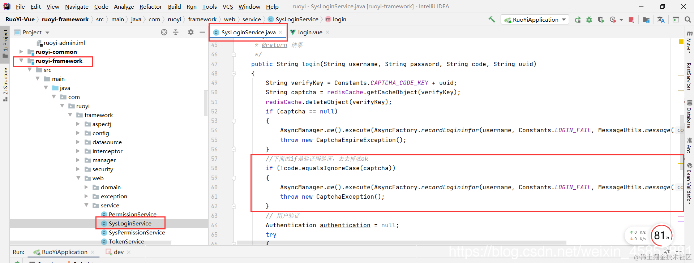Open the Project Structure icon

(646, 20)
